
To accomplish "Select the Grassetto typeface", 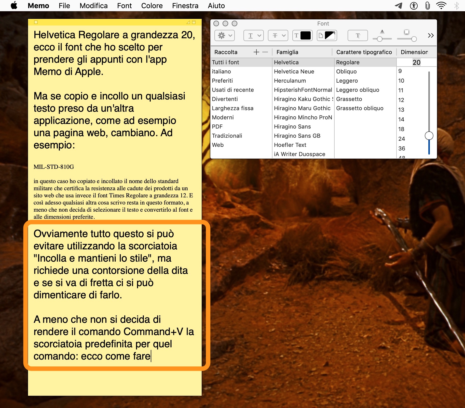I will (x=365, y=99).
